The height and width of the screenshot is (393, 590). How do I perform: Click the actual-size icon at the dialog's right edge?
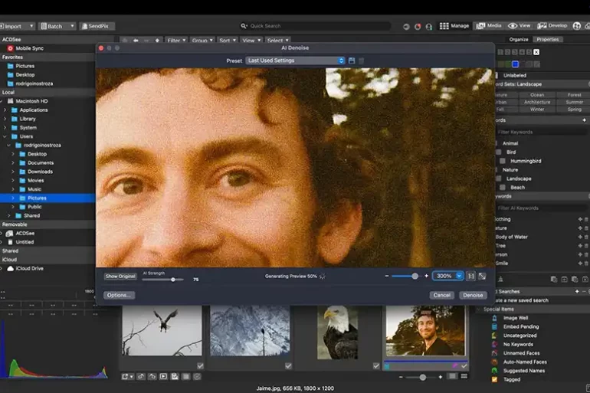(x=482, y=276)
